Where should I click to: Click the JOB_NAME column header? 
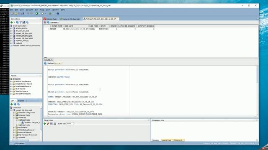pyautogui.click(x=76, y=26)
